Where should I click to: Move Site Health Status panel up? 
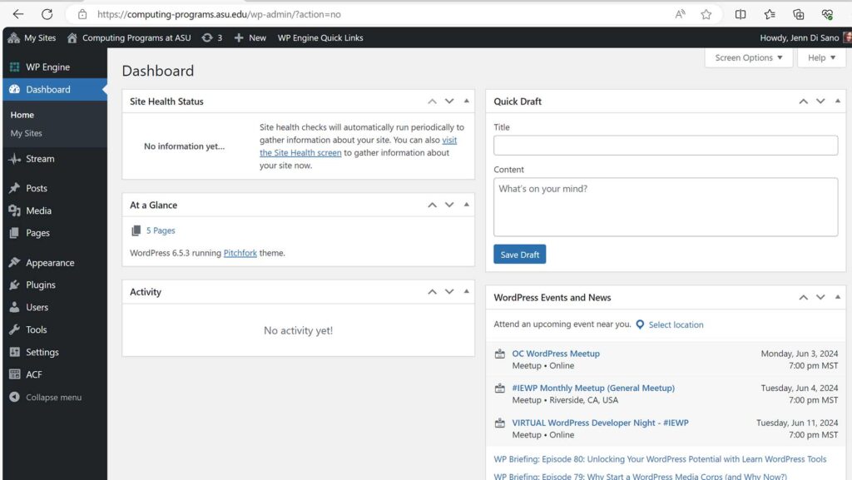(432, 101)
